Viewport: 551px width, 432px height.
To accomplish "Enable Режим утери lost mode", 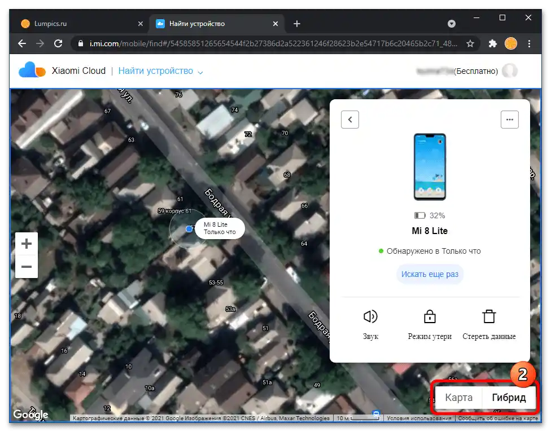I will pos(430,325).
